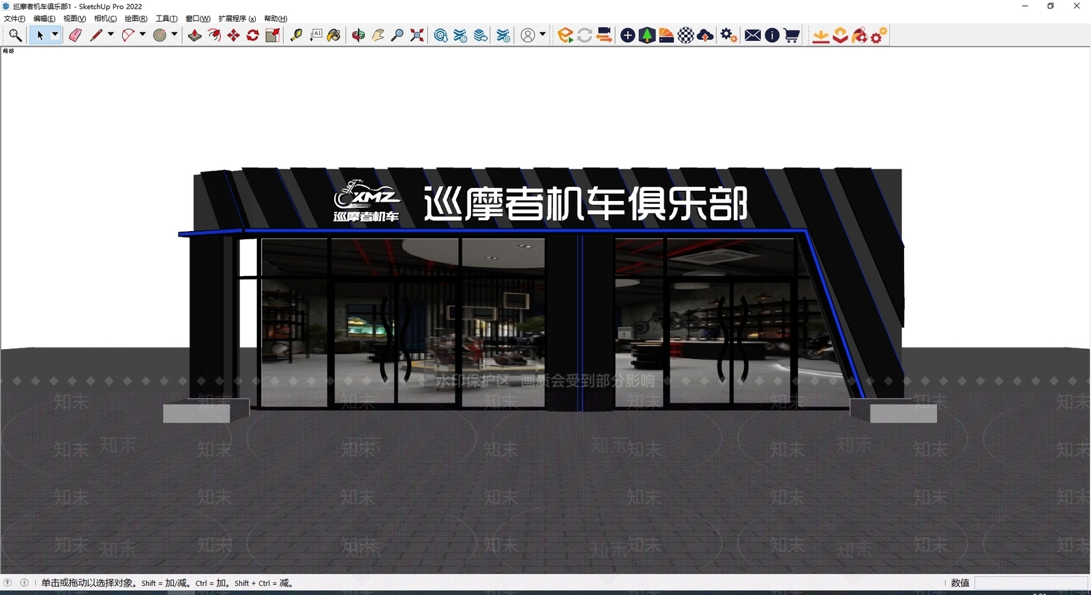Screen dimensions: 1091x595
Task: Click the 巡摩者机车俱乐部 storefront sign
Action: coord(586,203)
